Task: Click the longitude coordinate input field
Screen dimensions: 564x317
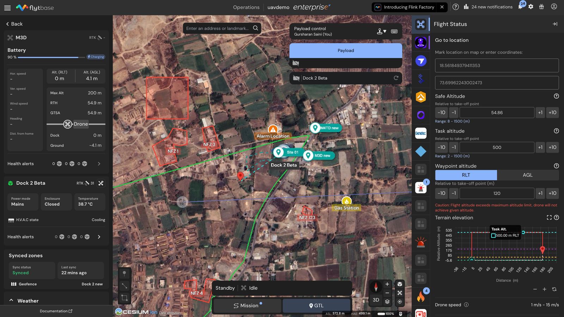Action: (x=497, y=83)
